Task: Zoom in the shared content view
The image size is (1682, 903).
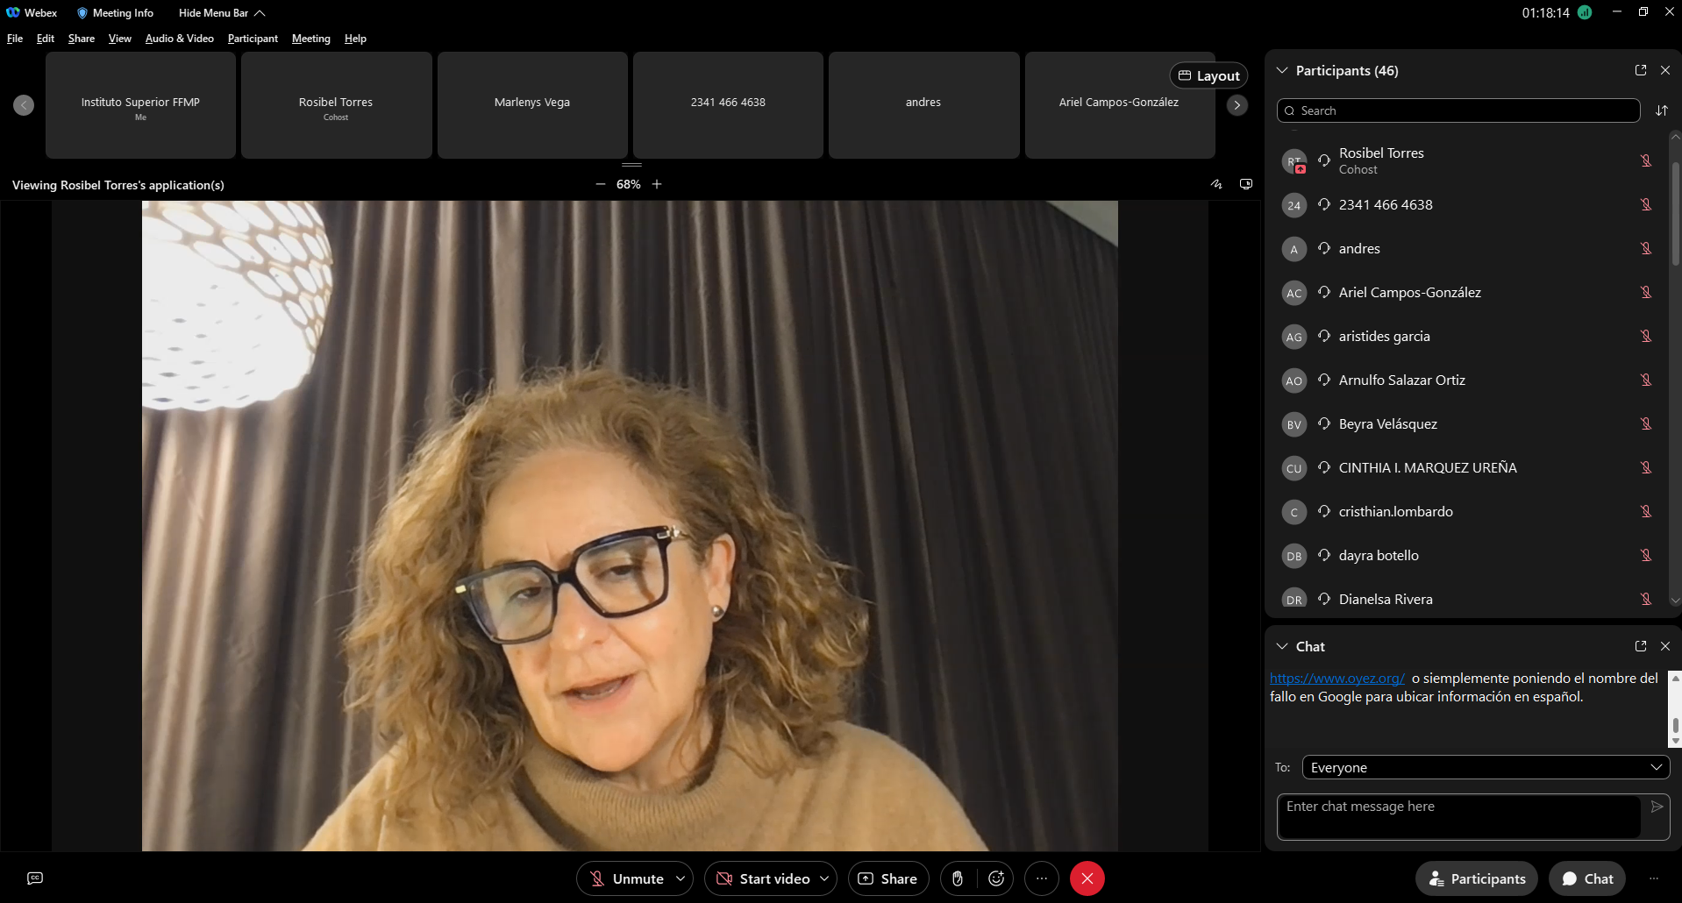Action: [657, 184]
